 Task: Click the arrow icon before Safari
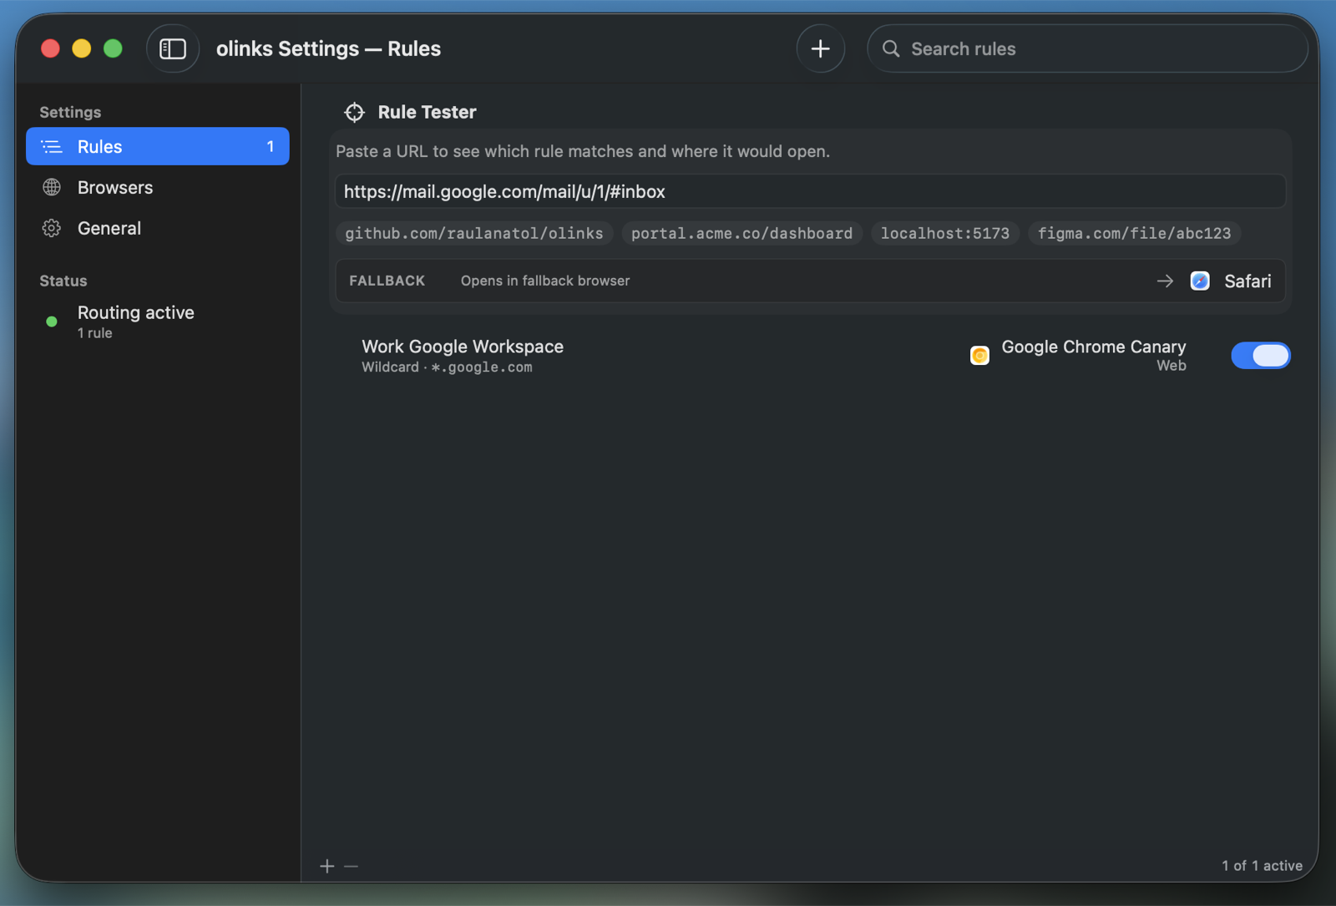(1165, 281)
